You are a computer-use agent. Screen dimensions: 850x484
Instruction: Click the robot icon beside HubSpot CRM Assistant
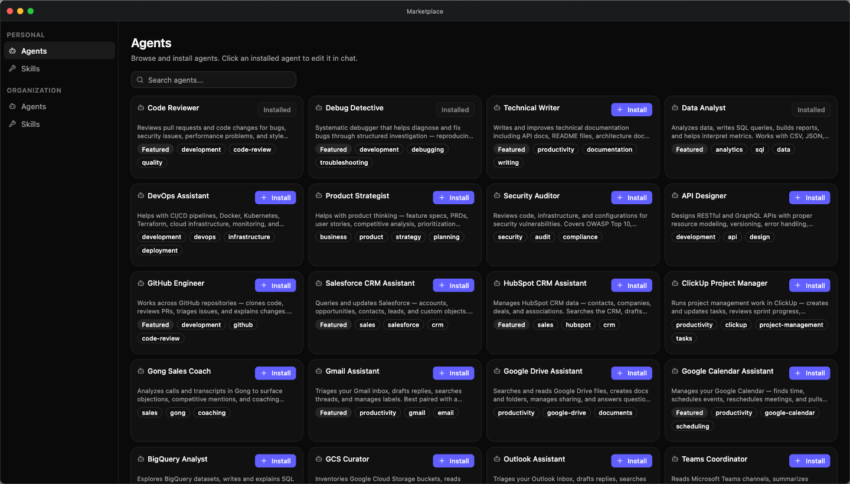(496, 283)
